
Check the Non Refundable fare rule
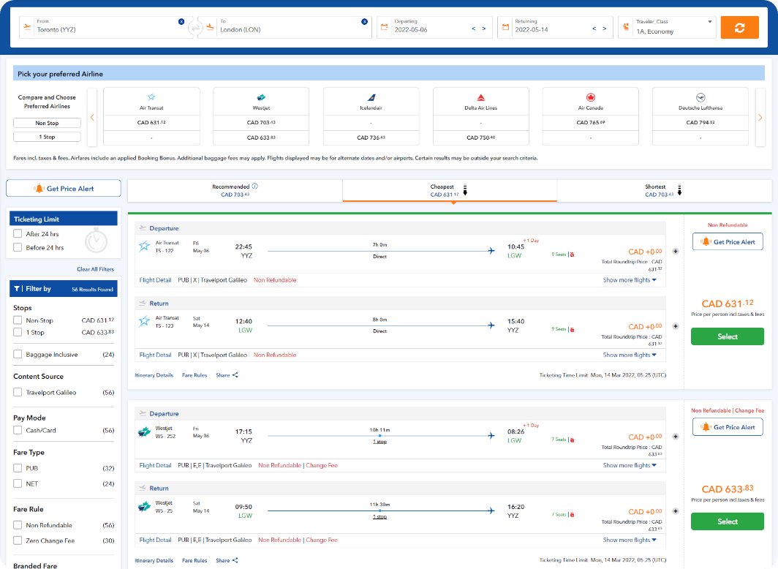click(18, 525)
